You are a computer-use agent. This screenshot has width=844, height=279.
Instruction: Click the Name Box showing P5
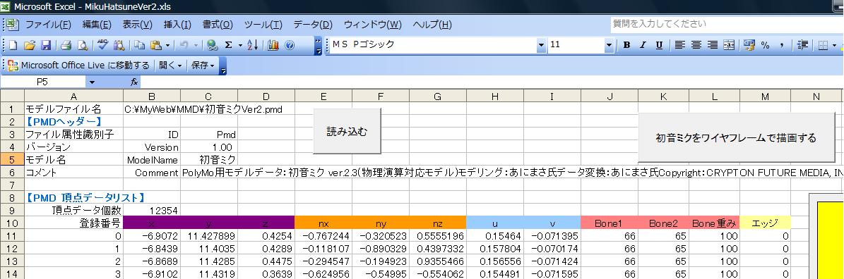point(42,82)
